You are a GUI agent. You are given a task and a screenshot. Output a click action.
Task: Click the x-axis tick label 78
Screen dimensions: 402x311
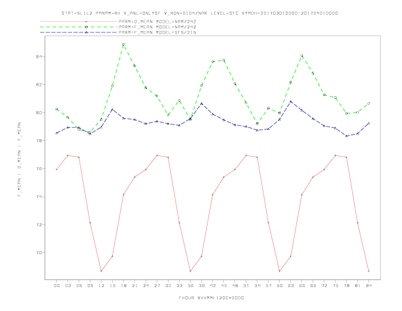coord(347,286)
